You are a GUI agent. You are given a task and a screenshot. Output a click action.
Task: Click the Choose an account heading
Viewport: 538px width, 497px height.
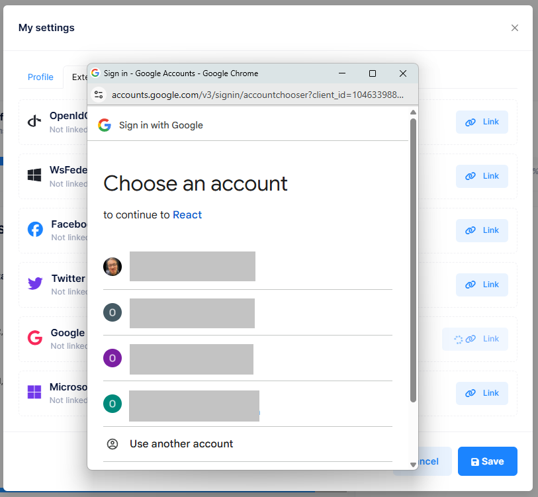pyautogui.click(x=195, y=183)
